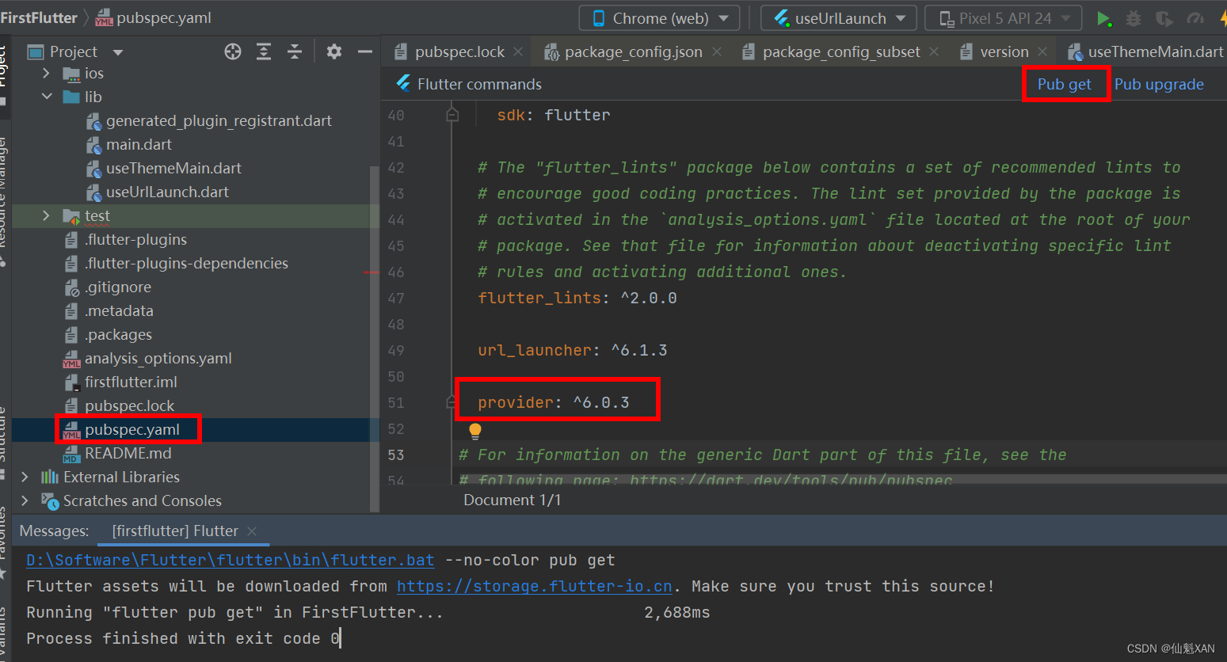Click Pub get link
This screenshot has width=1227, height=662.
tap(1065, 84)
